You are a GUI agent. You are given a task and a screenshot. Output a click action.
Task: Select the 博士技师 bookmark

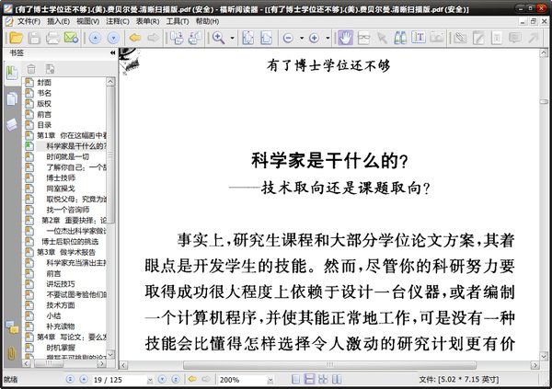(61, 177)
